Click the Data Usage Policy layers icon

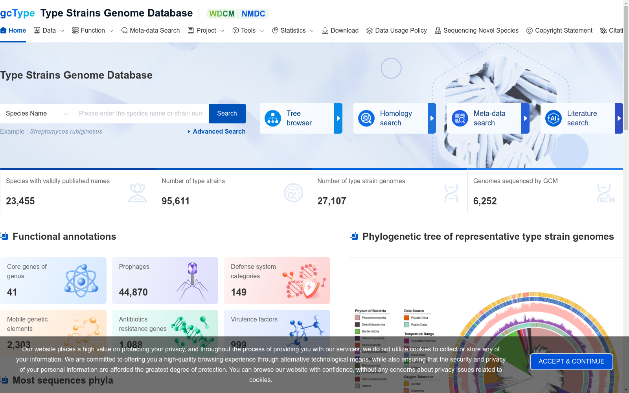370,30
